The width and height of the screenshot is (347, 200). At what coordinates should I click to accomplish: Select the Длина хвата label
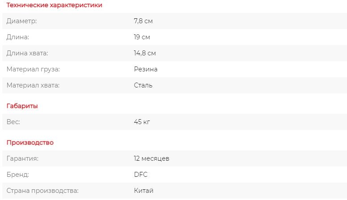click(27, 53)
